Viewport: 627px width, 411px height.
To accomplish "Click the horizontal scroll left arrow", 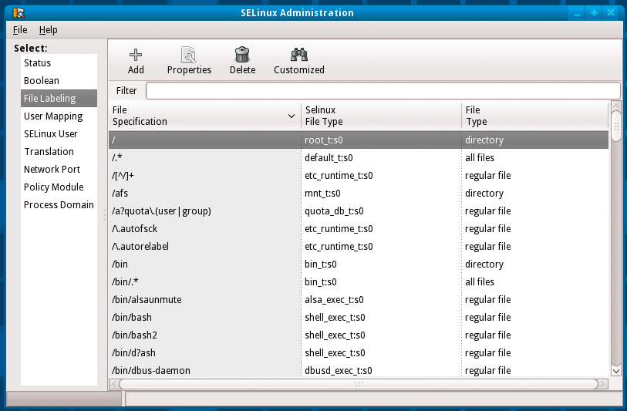I will point(114,384).
